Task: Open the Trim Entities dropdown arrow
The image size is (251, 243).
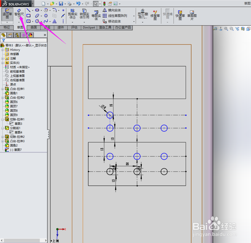Action: click(72, 22)
